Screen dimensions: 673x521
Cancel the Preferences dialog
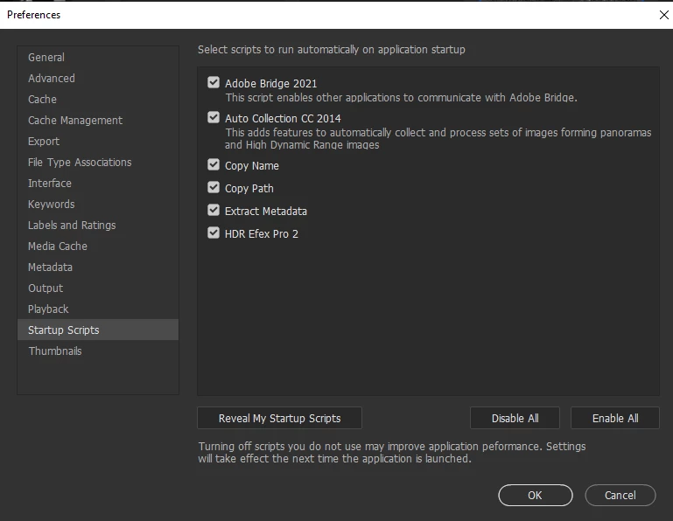coord(620,496)
